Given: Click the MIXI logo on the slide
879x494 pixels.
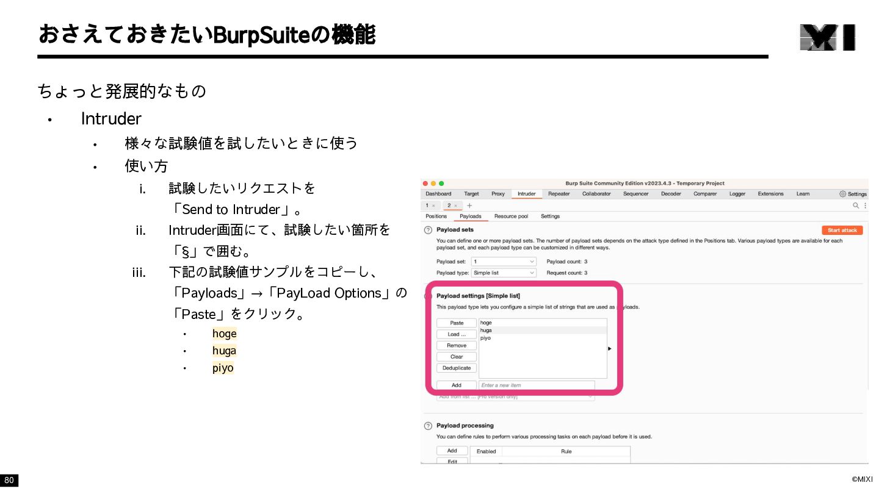Looking at the screenshot, I should pos(828,37).
